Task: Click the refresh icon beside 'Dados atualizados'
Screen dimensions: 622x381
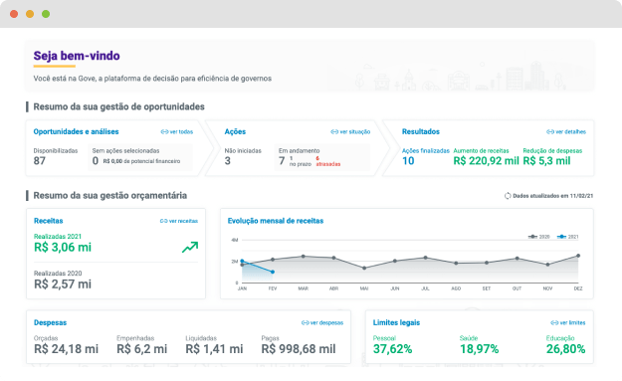Action: coord(508,196)
